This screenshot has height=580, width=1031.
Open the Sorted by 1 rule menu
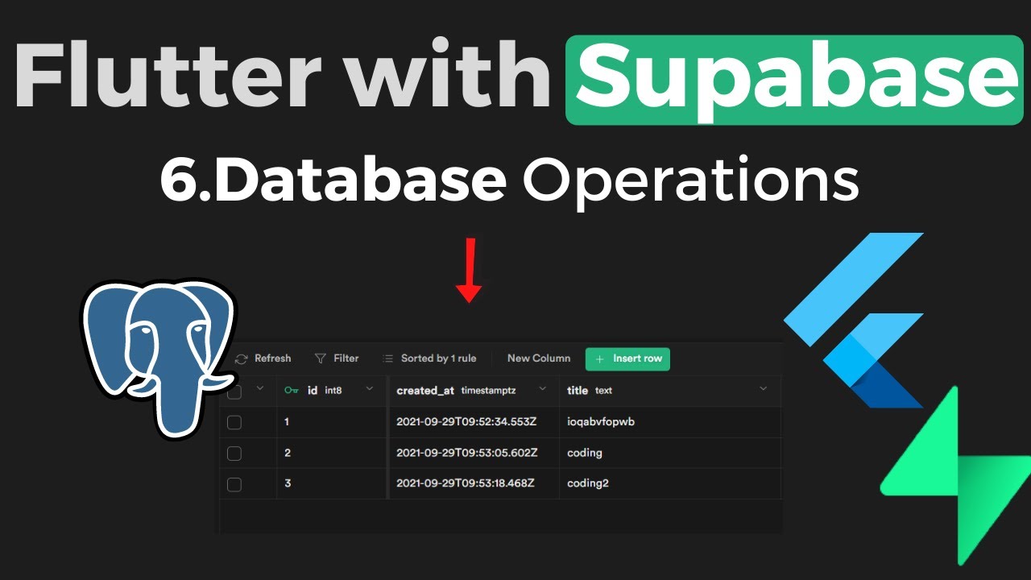click(x=429, y=358)
